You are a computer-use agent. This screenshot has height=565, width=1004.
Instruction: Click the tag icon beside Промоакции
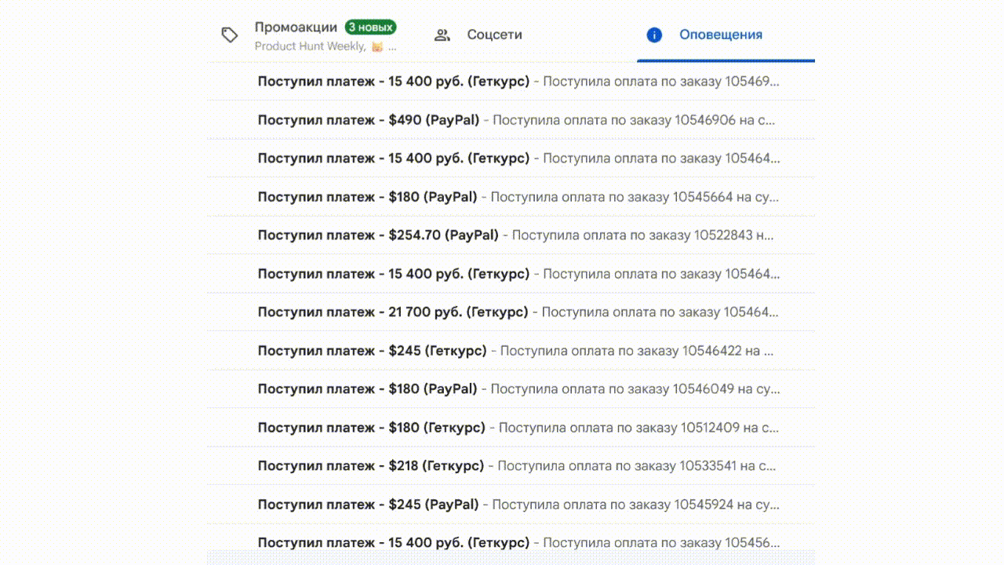click(x=230, y=35)
